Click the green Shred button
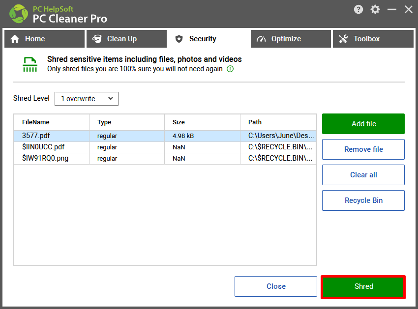Viewport: 418px width, 309px height. pyautogui.click(x=363, y=286)
